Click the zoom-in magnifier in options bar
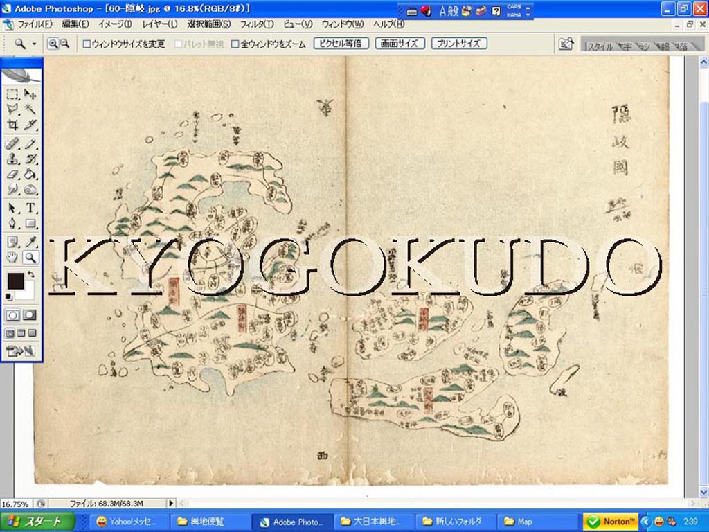 point(53,44)
